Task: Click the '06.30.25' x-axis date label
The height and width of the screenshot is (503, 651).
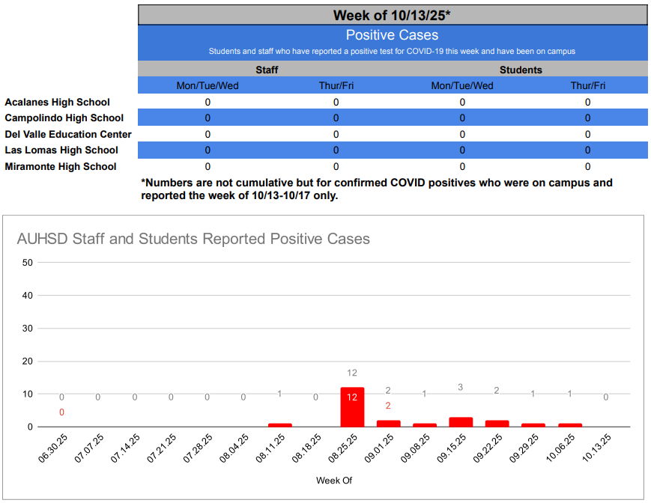Action: click(49, 449)
